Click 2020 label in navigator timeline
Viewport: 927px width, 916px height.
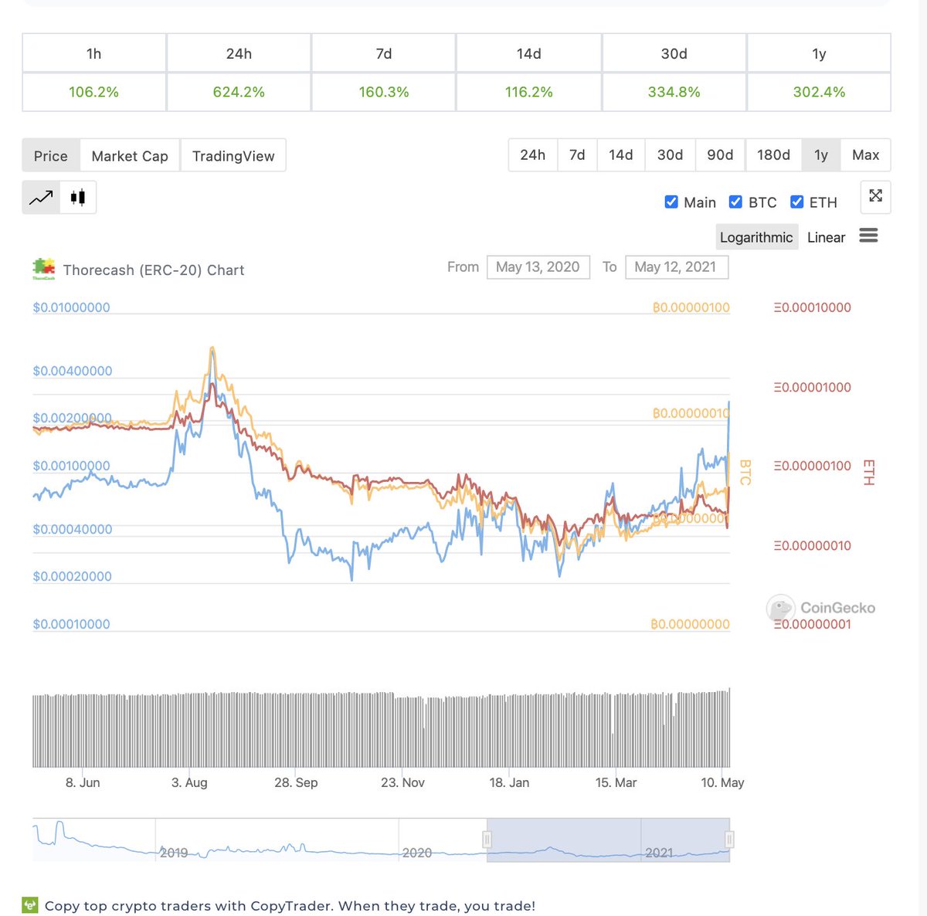(417, 853)
